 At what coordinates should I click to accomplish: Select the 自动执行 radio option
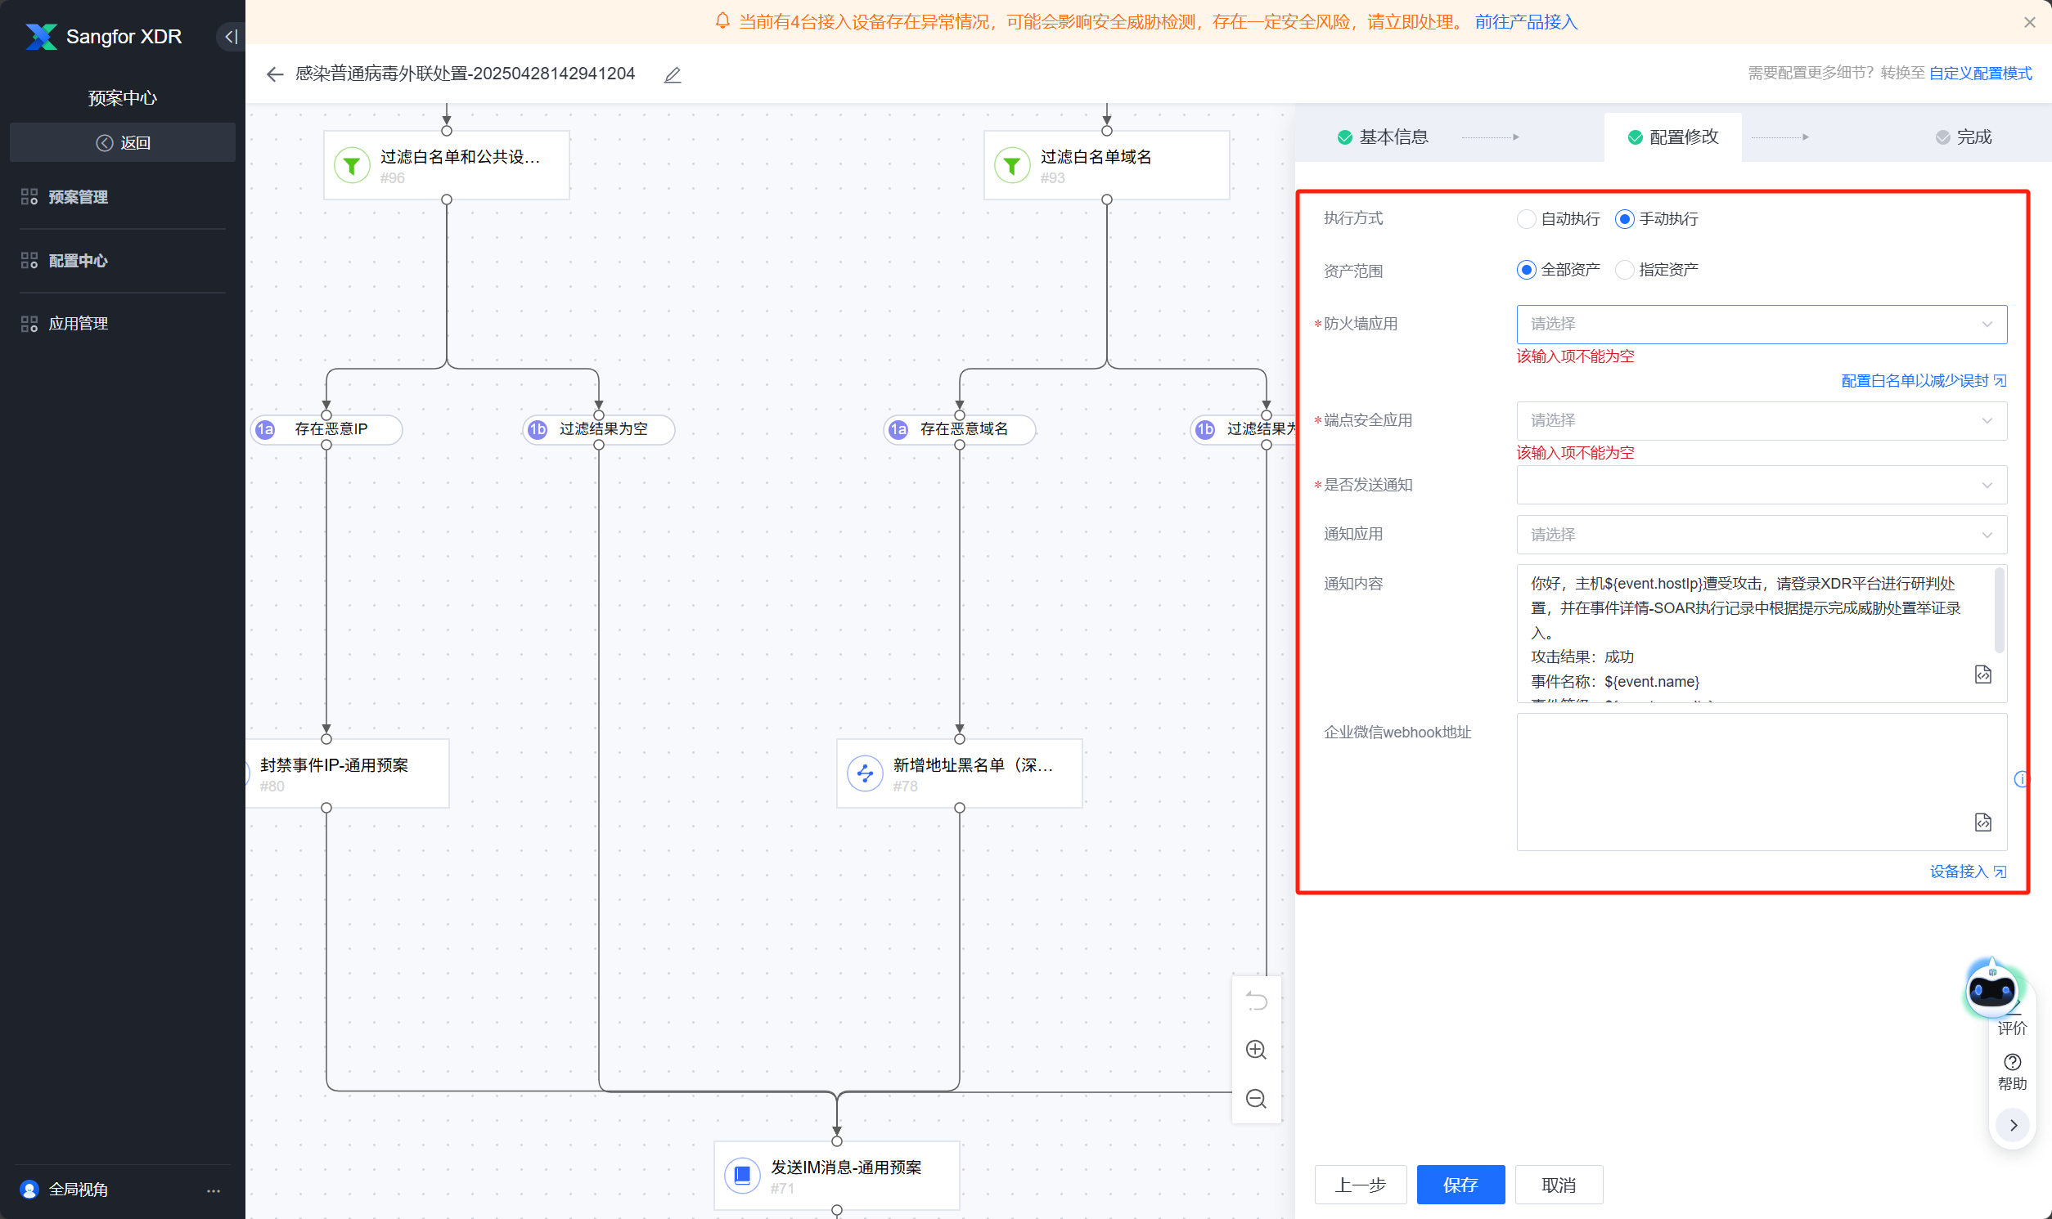1526,219
